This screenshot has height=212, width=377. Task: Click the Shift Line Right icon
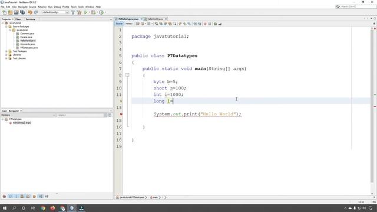(x=200, y=24)
